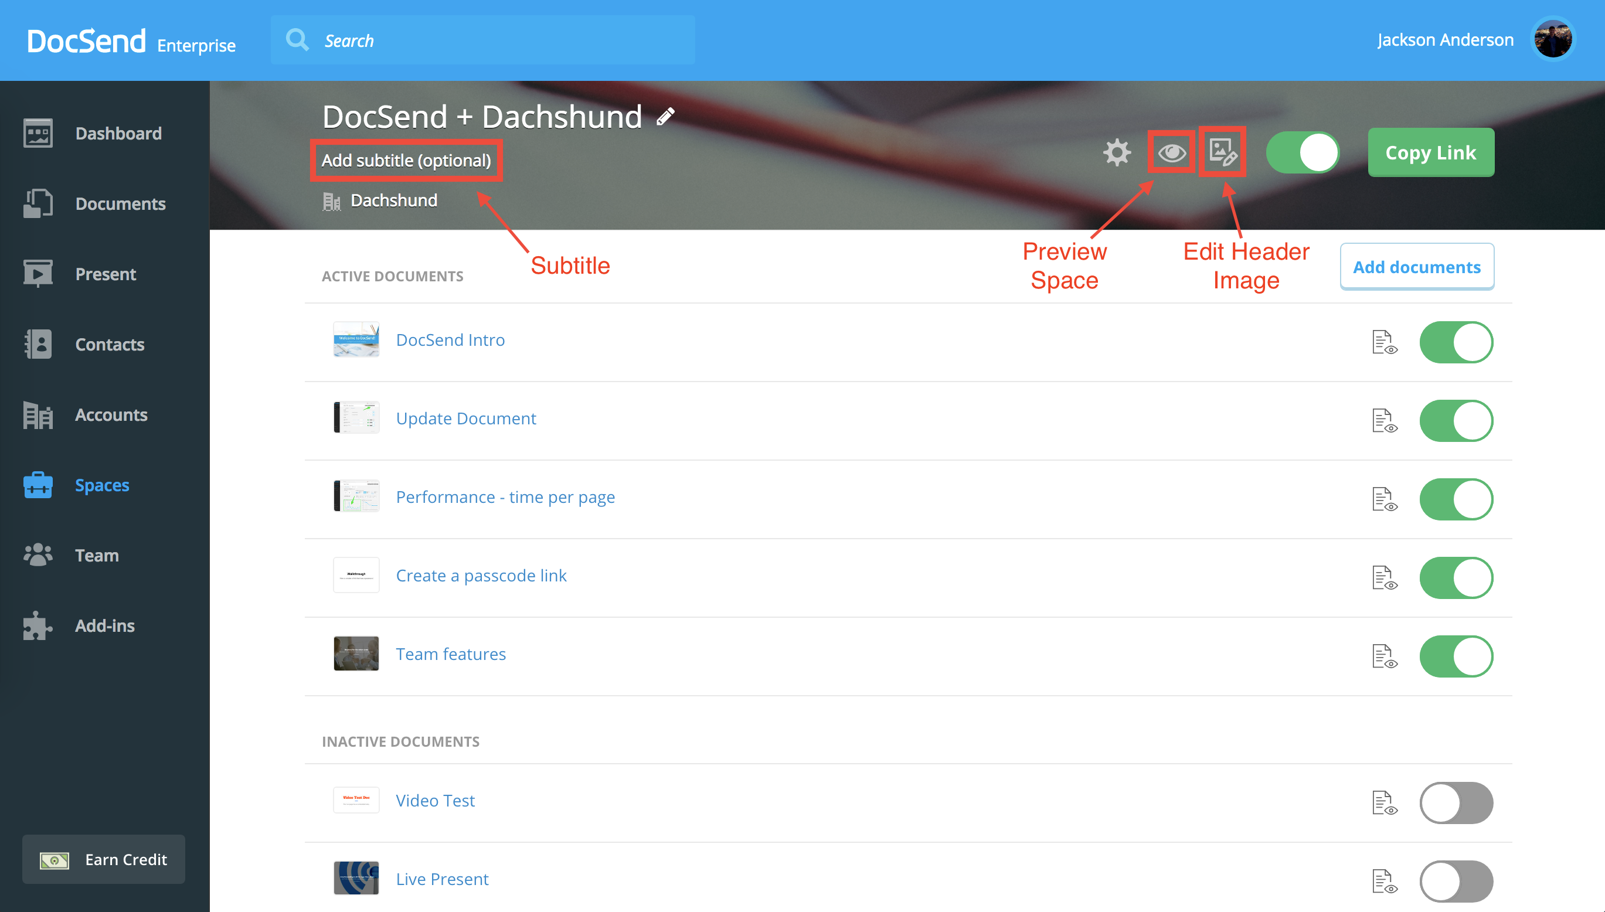
Task: Click the space title DocSend + Dachshund
Action: [482, 117]
